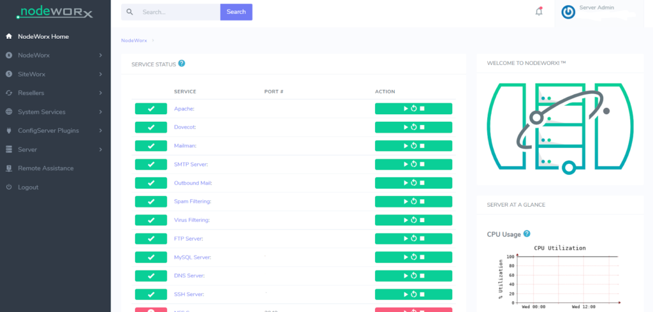Stop the Outbound Mail service
The image size is (653, 312).
(x=422, y=183)
